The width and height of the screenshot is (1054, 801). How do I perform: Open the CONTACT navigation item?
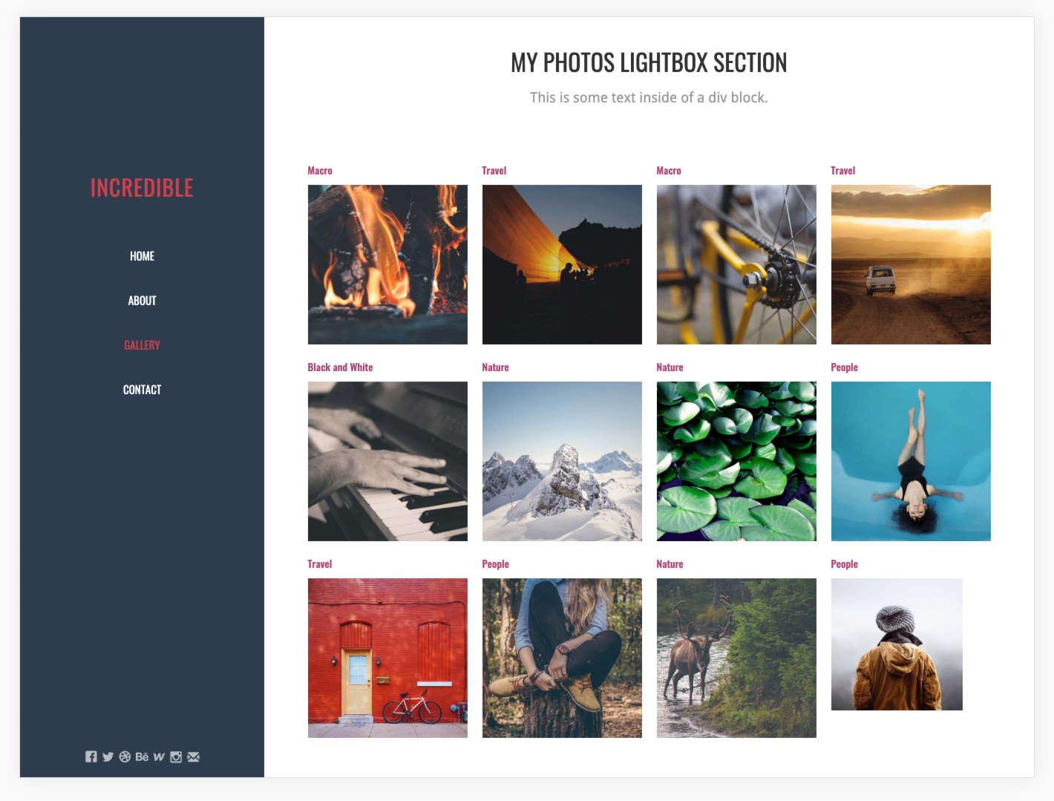pos(142,390)
